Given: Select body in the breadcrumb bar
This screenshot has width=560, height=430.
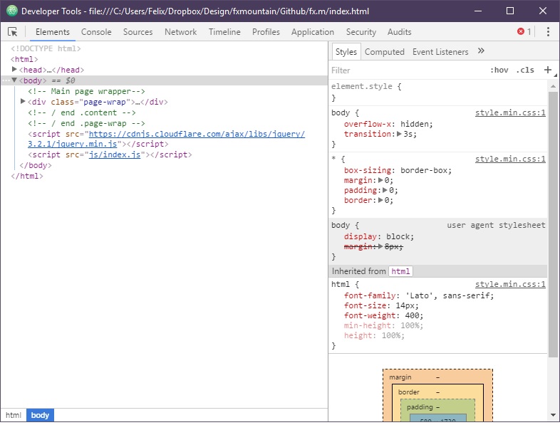Looking at the screenshot, I should (40, 415).
